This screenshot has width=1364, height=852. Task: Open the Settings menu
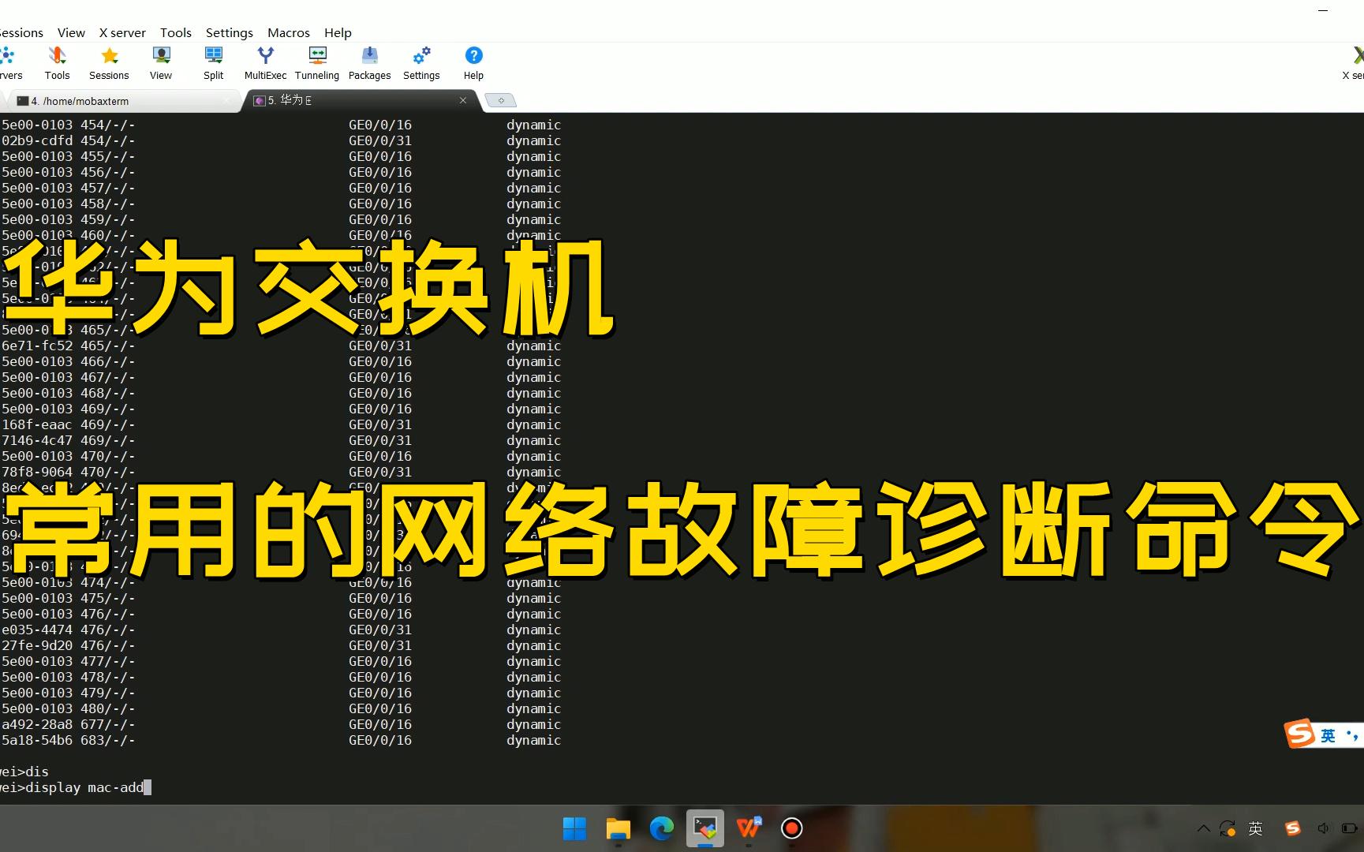230,32
